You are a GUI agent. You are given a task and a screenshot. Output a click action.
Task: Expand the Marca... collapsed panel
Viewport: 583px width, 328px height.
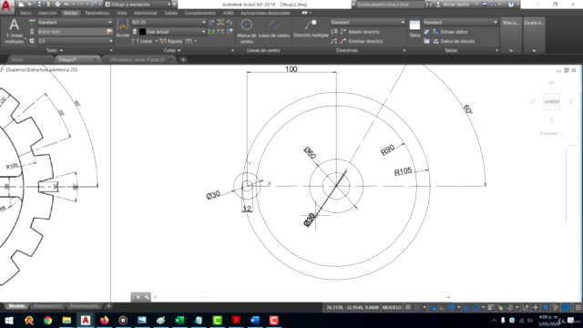click(x=511, y=35)
